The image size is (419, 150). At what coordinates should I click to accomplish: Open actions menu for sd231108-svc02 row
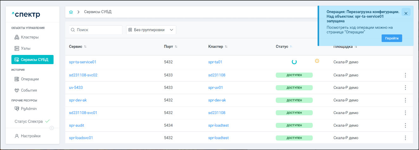pos(405,75)
